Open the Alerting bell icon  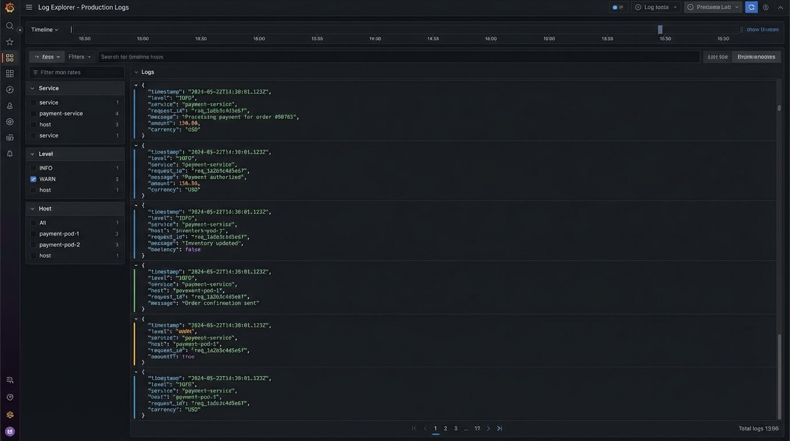tap(9, 105)
